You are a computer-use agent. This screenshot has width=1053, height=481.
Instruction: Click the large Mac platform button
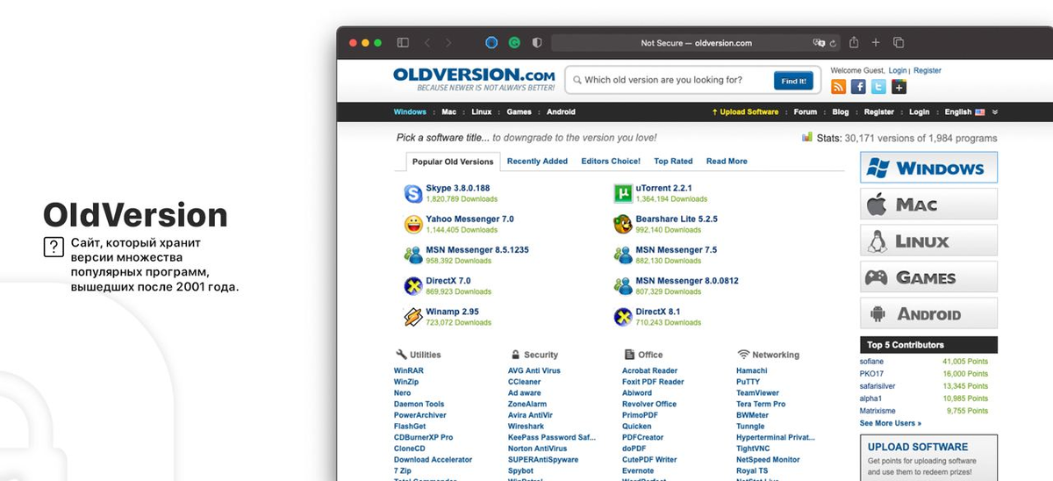tap(928, 205)
